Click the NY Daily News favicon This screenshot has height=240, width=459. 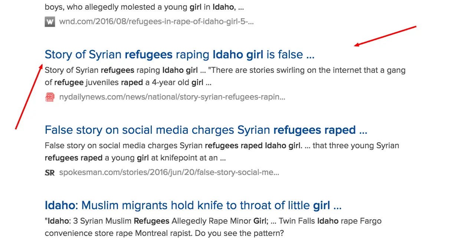[50, 97]
